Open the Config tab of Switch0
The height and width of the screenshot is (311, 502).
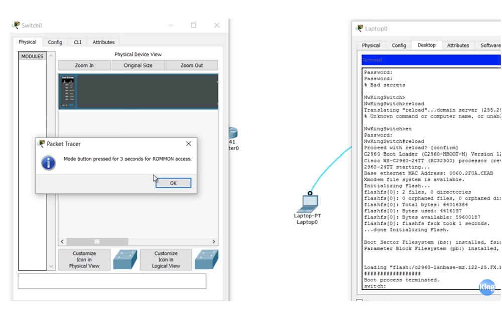(x=55, y=42)
